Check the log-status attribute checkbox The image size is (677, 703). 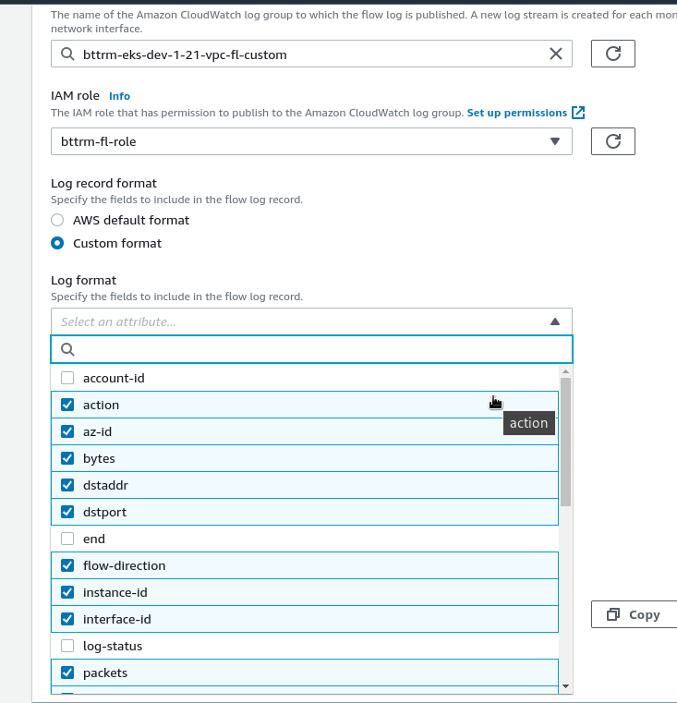click(x=67, y=646)
